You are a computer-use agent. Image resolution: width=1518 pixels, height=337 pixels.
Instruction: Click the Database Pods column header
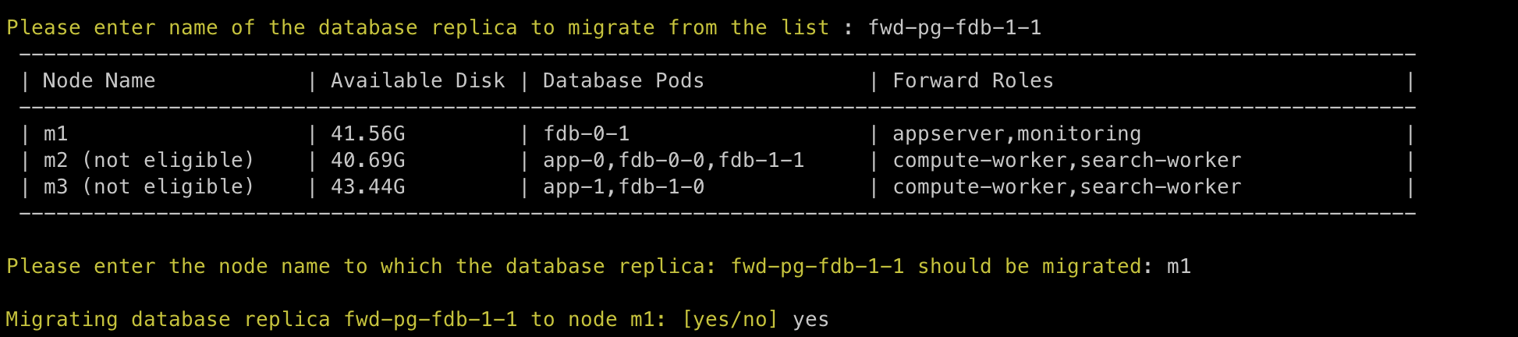(623, 81)
